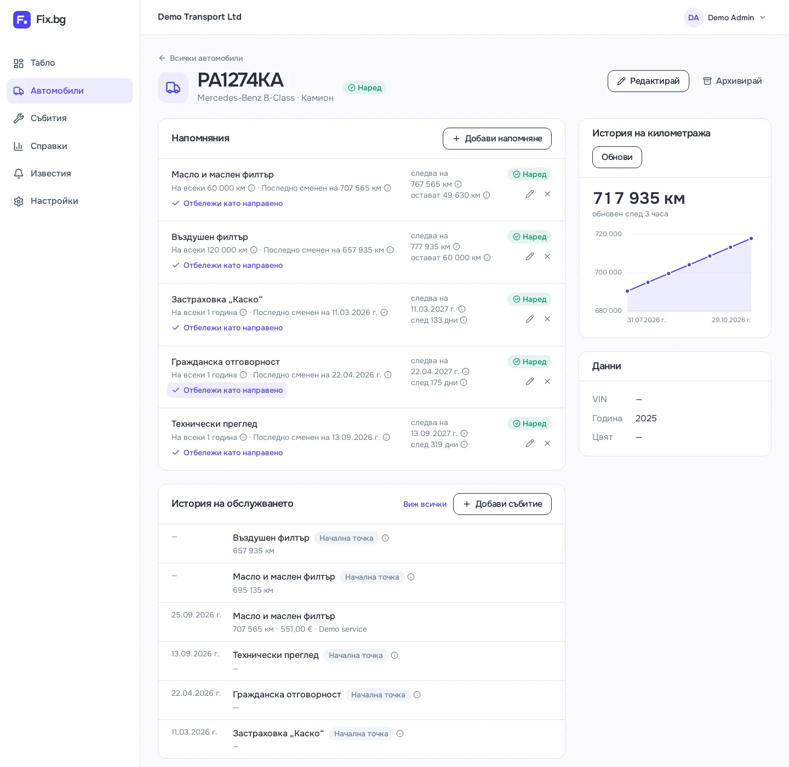789x767 pixels.
Task: Click Добави напомняне button
Action: click(497, 139)
